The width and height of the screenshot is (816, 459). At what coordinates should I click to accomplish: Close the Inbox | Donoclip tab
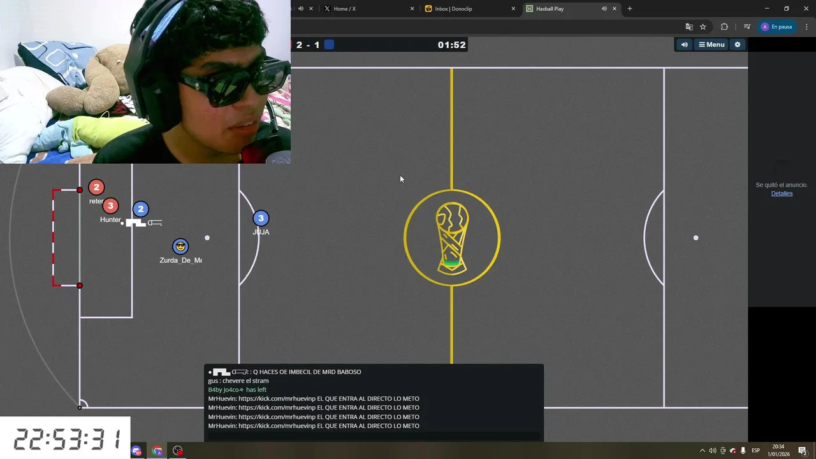click(x=513, y=9)
